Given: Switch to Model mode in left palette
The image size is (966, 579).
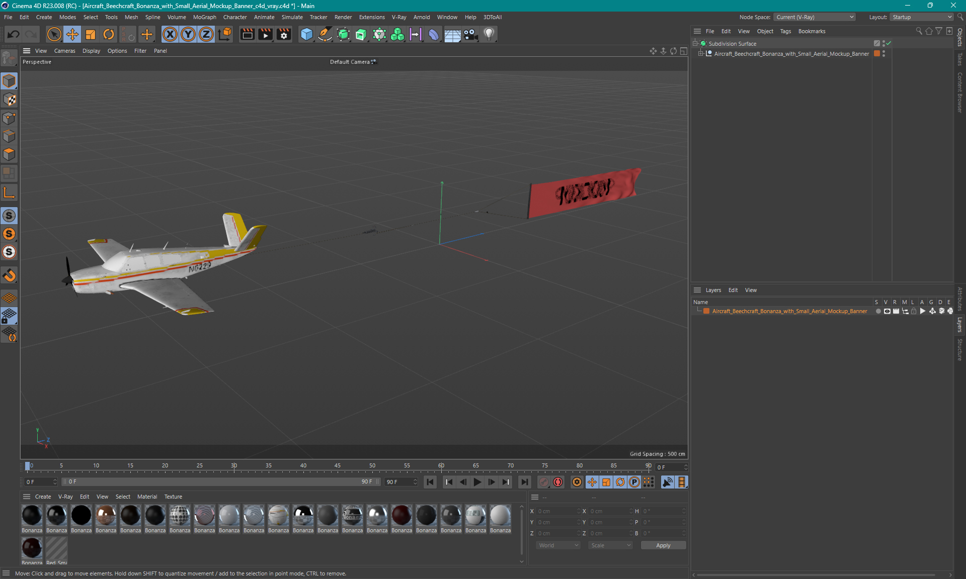Looking at the screenshot, I should pyautogui.click(x=9, y=81).
